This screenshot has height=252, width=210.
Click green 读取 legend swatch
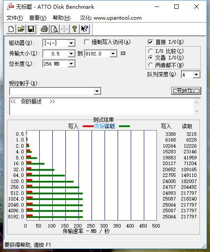coord(125,126)
